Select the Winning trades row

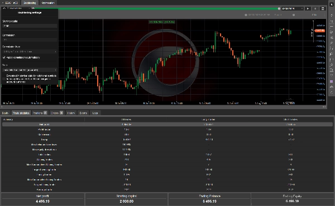(x=167, y=160)
